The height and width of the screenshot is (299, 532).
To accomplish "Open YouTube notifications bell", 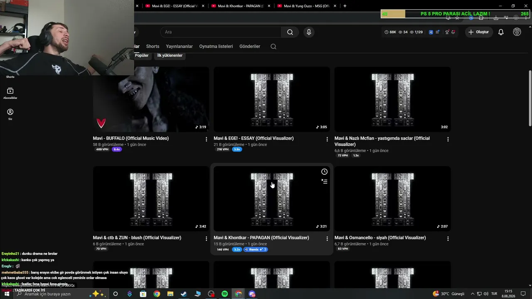I will tap(501, 32).
